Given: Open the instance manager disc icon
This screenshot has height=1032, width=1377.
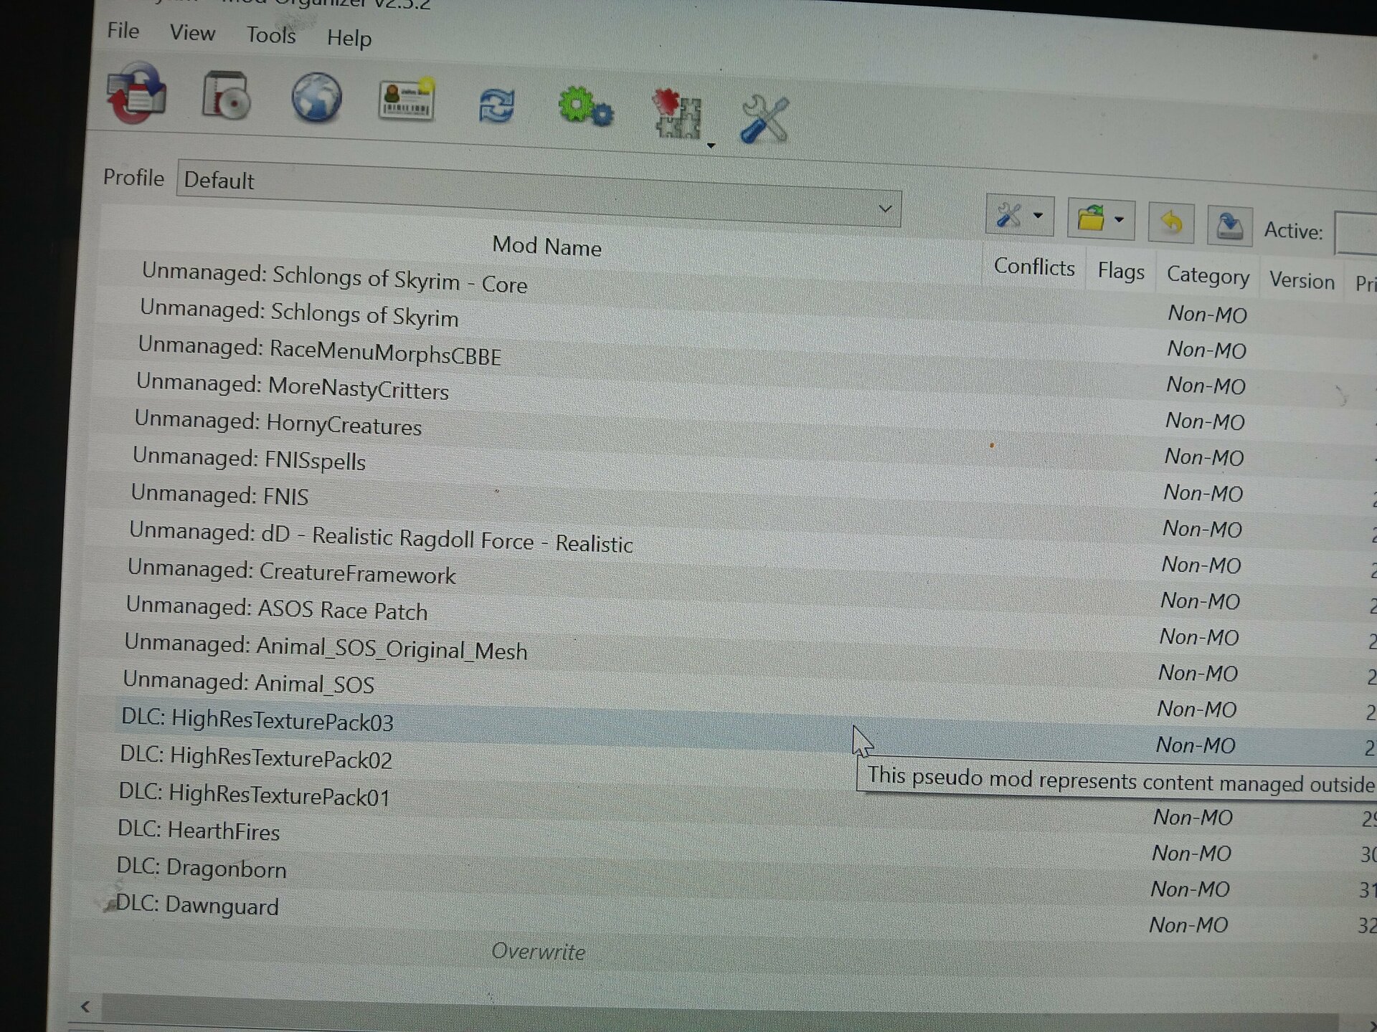Looking at the screenshot, I should pos(226,95).
